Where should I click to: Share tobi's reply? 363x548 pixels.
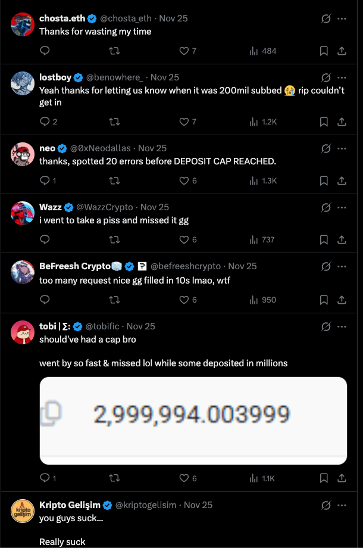341,478
